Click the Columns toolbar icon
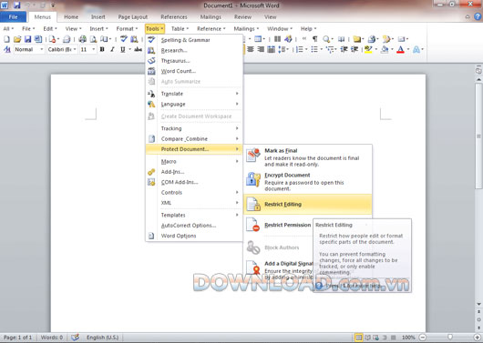The width and height of the screenshot is (483, 343). (278, 39)
